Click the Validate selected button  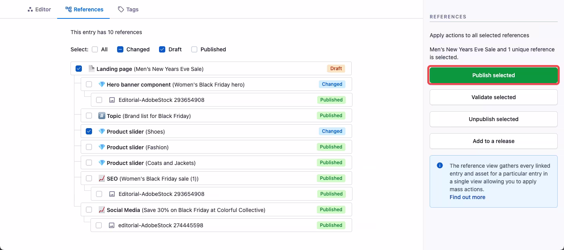(x=493, y=97)
